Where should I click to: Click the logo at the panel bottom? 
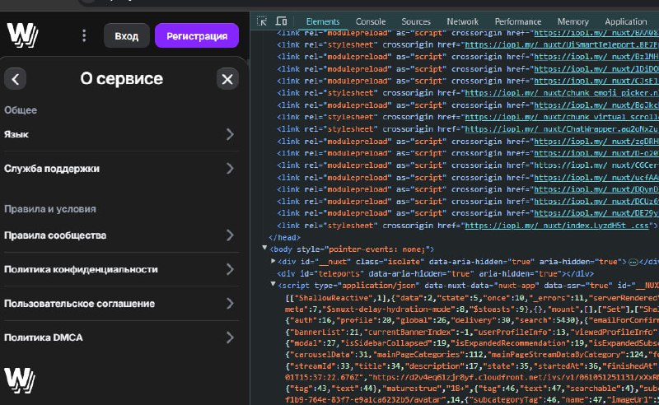tap(18, 379)
